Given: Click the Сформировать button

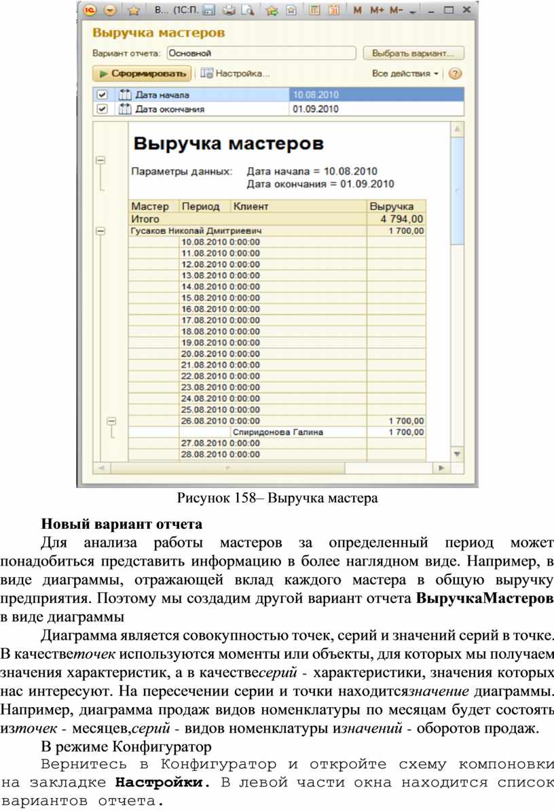Looking at the screenshot, I should pyautogui.click(x=142, y=73).
